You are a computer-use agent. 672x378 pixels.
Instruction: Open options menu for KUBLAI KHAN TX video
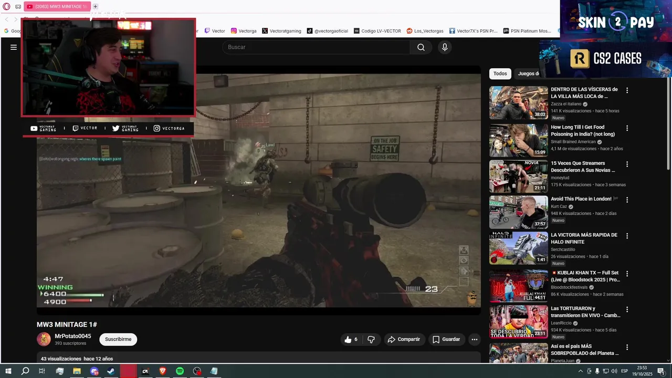tap(627, 274)
